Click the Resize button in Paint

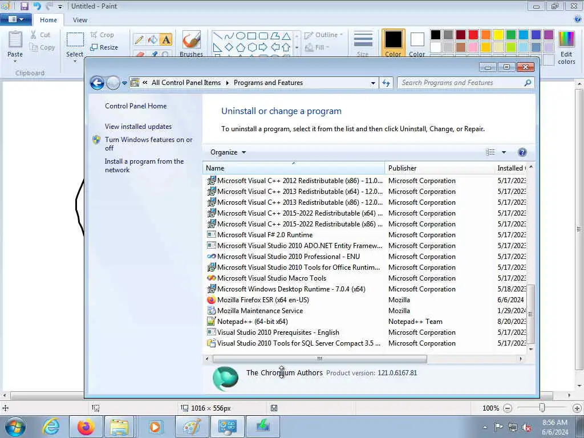(x=104, y=47)
